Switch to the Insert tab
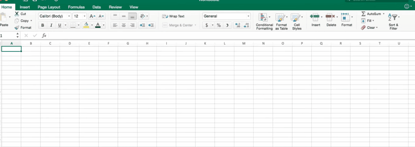415x147 pixels. click(x=25, y=7)
